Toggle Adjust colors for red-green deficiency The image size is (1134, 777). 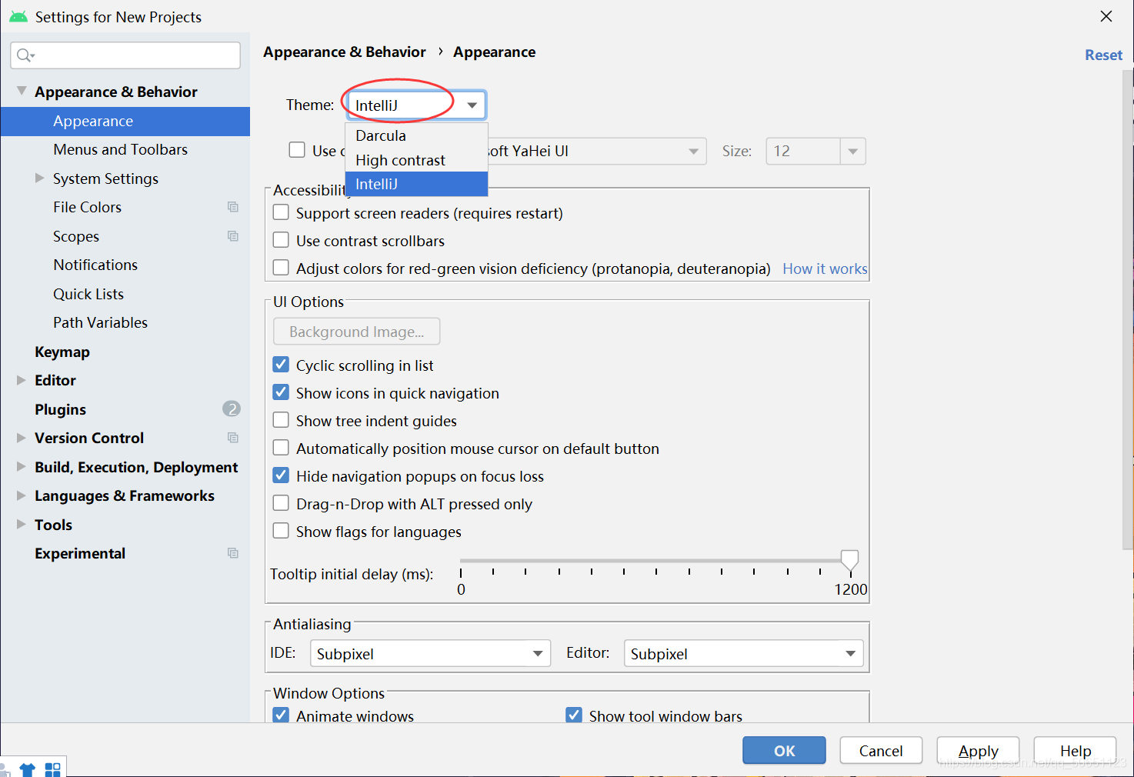[282, 268]
